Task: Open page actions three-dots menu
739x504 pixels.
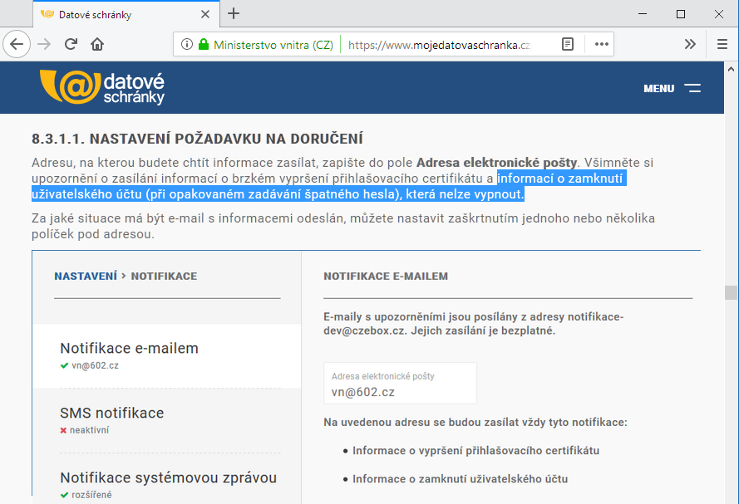Action: pyautogui.click(x=601, y=44)
